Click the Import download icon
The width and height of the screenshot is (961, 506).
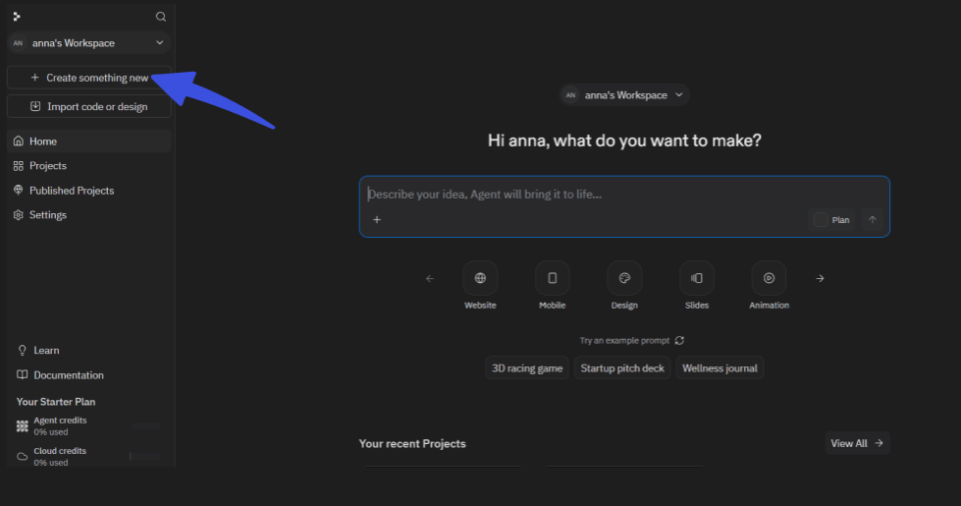[35, 106]
